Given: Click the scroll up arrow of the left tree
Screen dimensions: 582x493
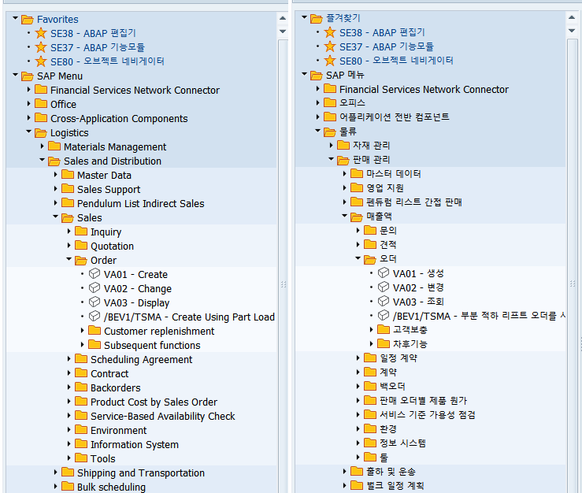Looking at the screenshot, I should click(x=283, y=18).
